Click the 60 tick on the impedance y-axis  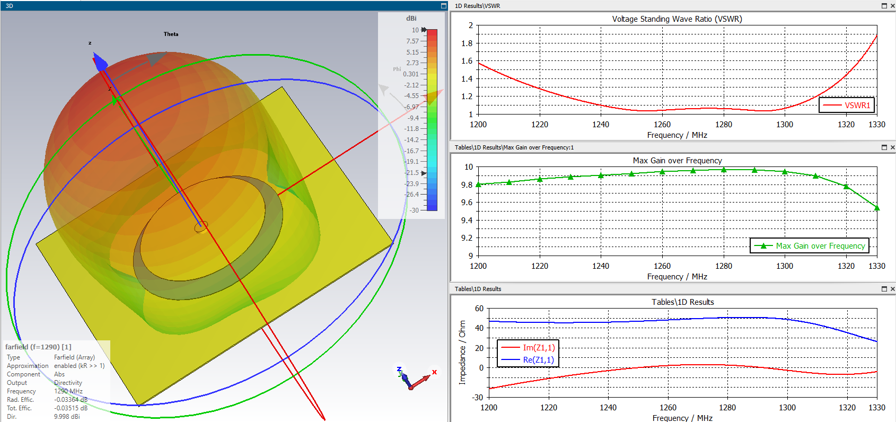pos(479,309)
